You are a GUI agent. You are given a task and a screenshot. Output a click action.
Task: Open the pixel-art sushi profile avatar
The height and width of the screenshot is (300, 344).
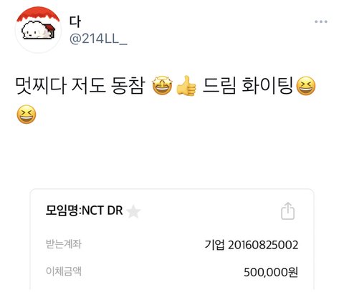[38, 29]
